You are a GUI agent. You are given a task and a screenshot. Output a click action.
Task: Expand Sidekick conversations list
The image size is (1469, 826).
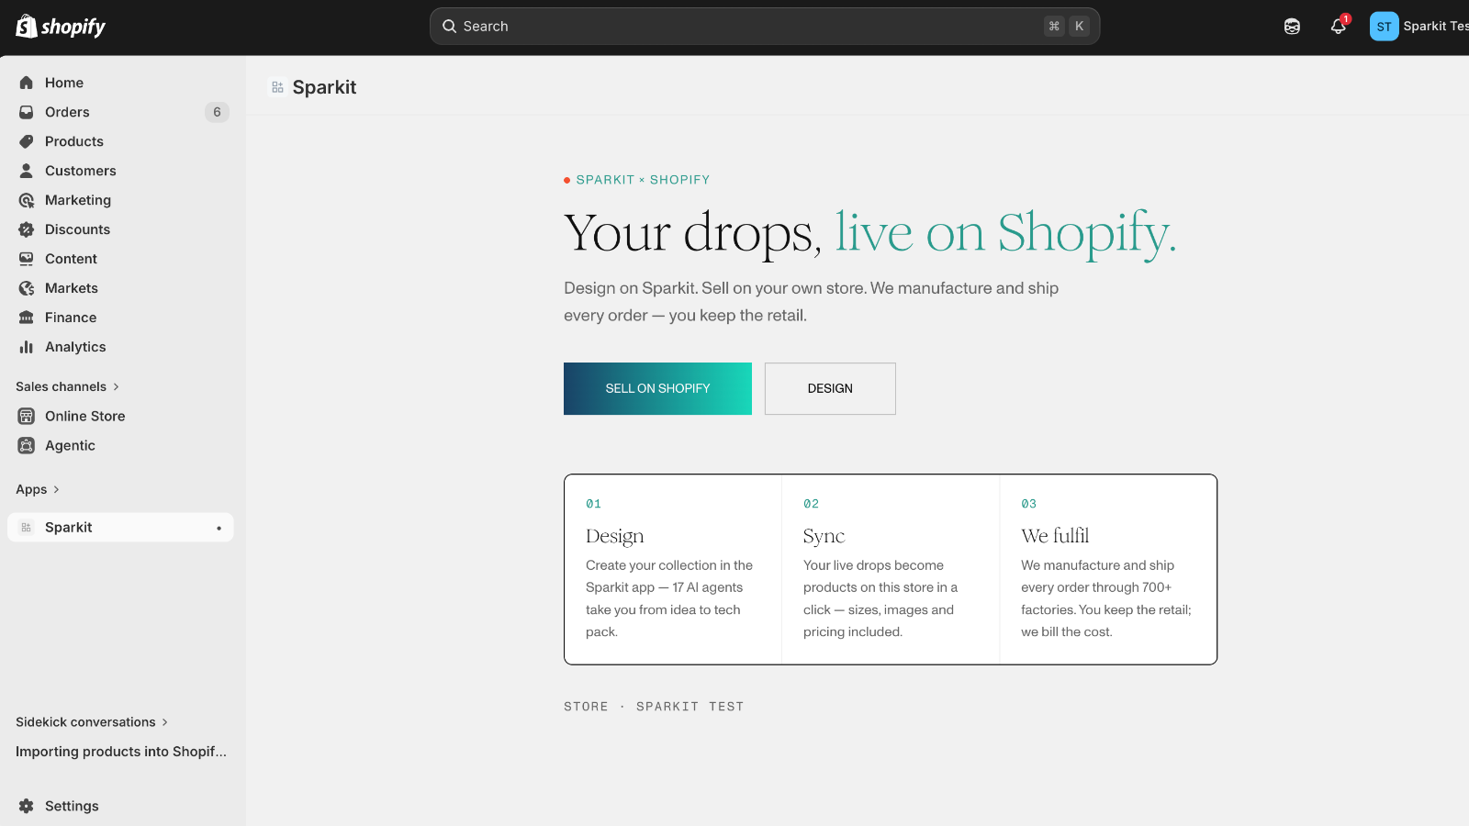point(92,722)
